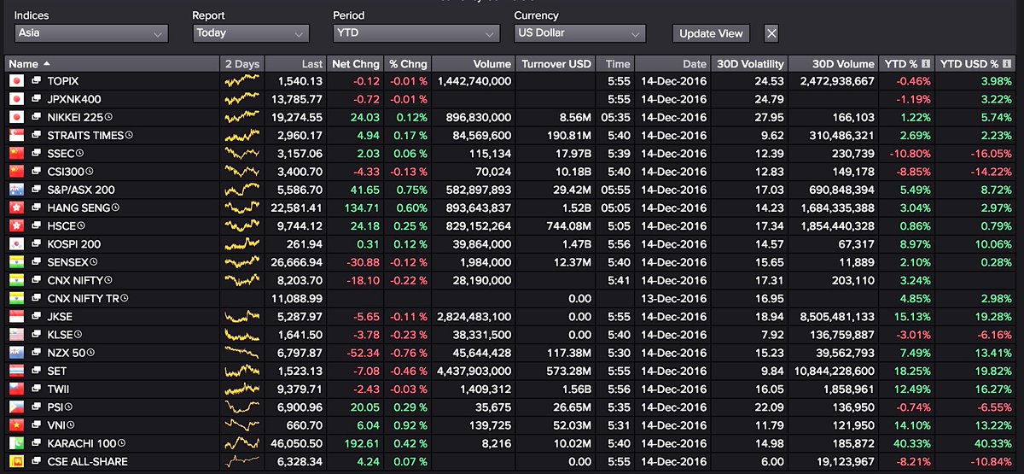This screenshot has height=474, width=1024.
Task: Select the 4,437,903,000 volume cell
Action: click(474, 371)
